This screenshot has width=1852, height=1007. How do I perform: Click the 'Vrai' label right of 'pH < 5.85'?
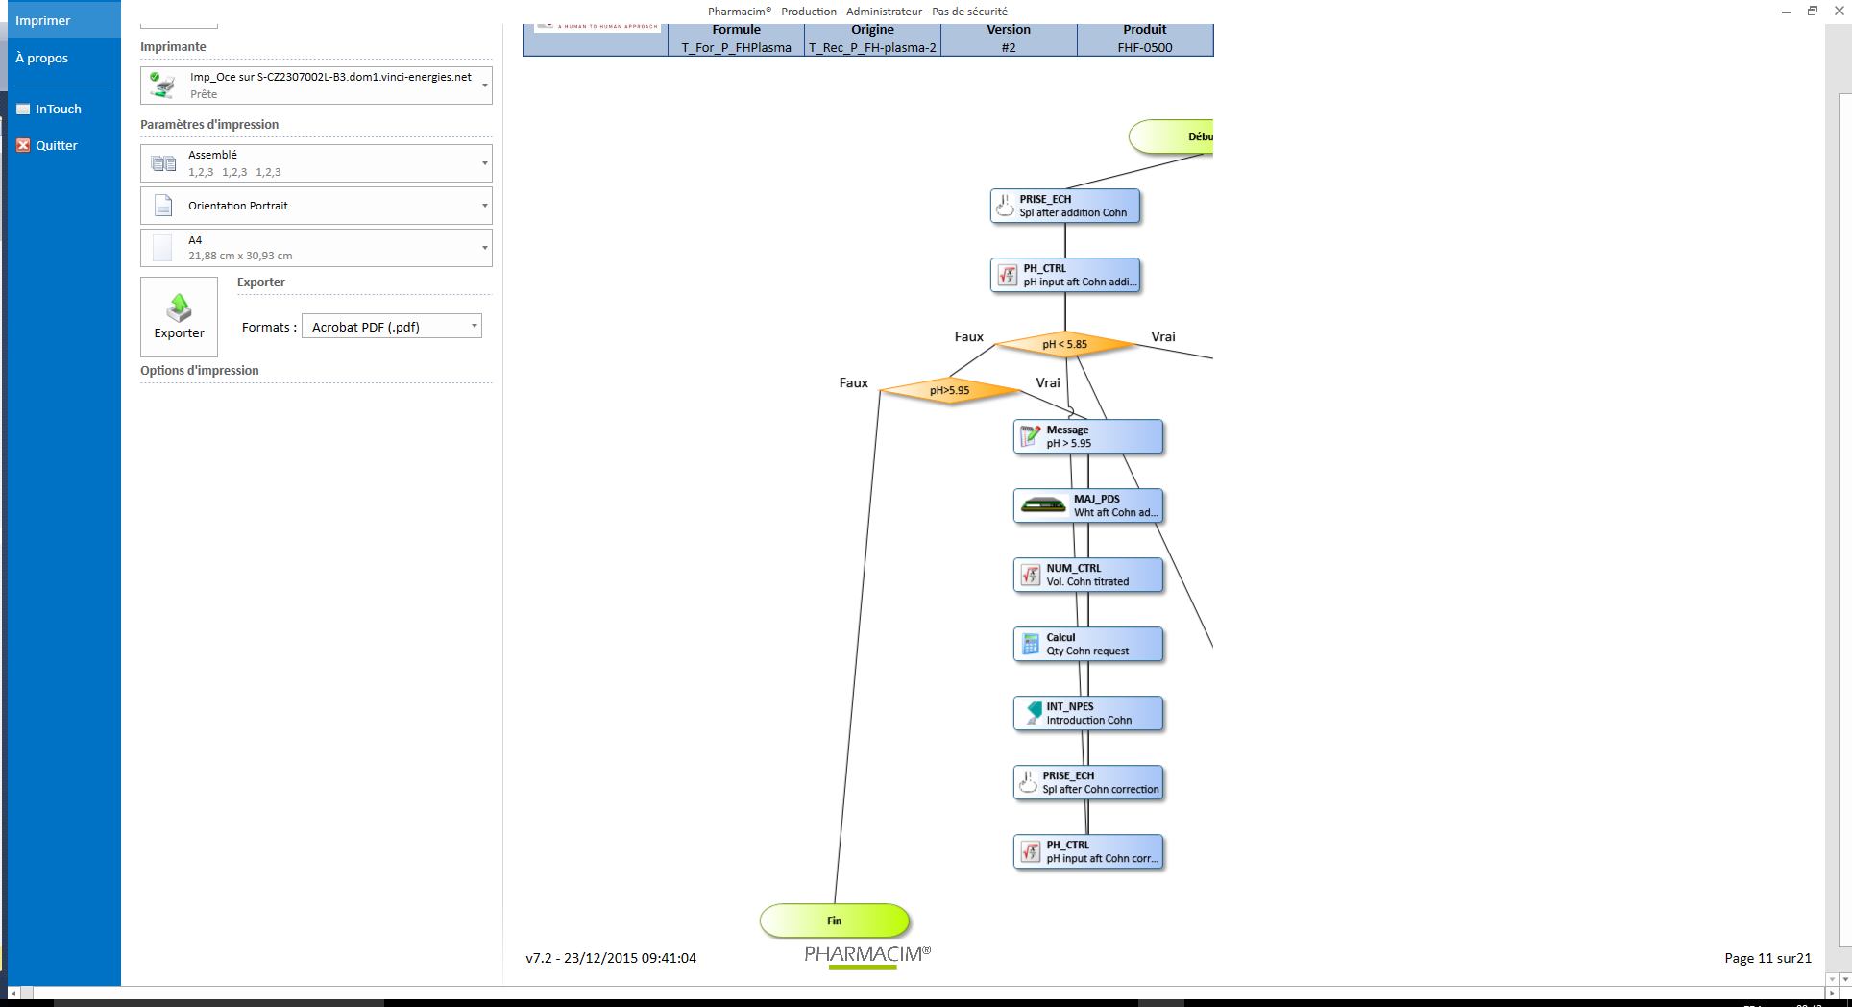click(1163, 337)
